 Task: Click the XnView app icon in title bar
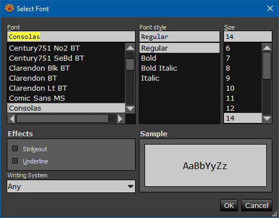point(9,8)
